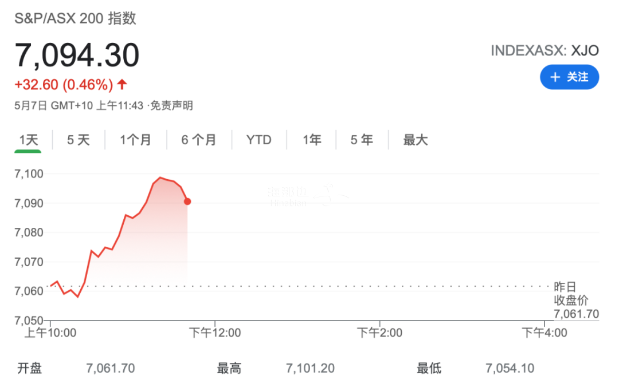Viewport: 619px width, 391px height.
Task: Click the S&P/ASX 200 指数 title
Action: (x=76, y=18)
